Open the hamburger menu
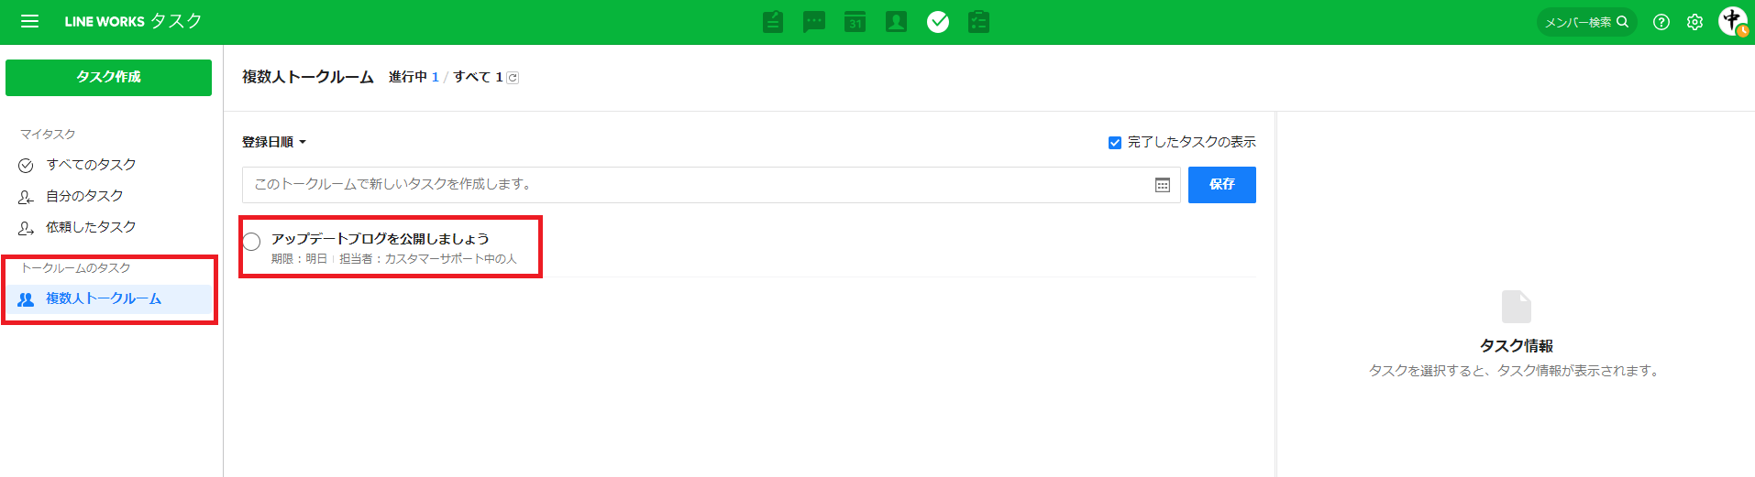The height and width of the screenshot is (477, 1755). [x=29, y=21]
